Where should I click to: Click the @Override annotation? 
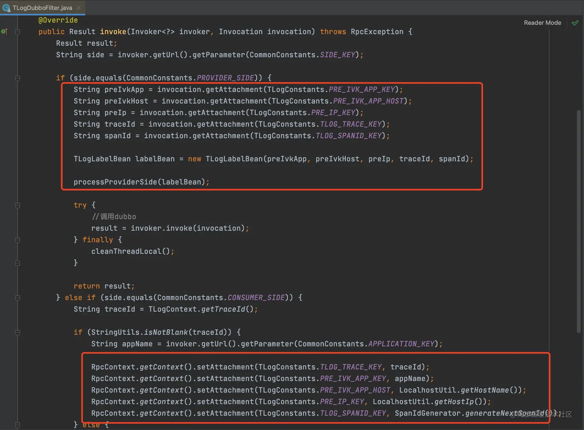click(58, 20)
